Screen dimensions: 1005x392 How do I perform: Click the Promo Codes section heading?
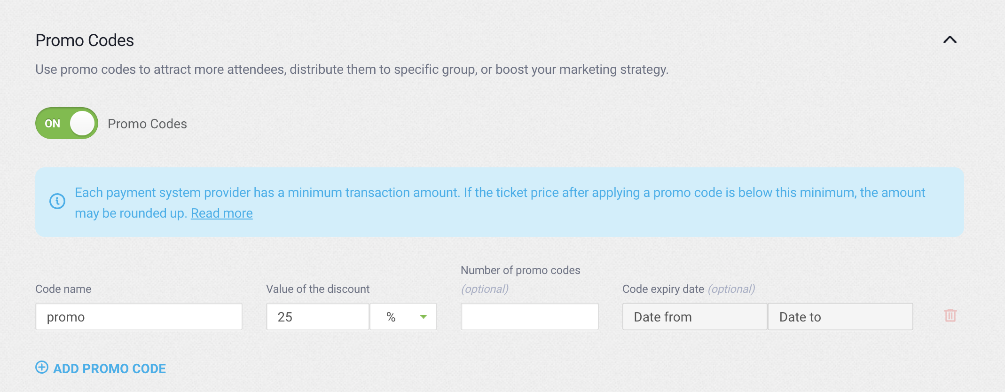click(85, 40)
